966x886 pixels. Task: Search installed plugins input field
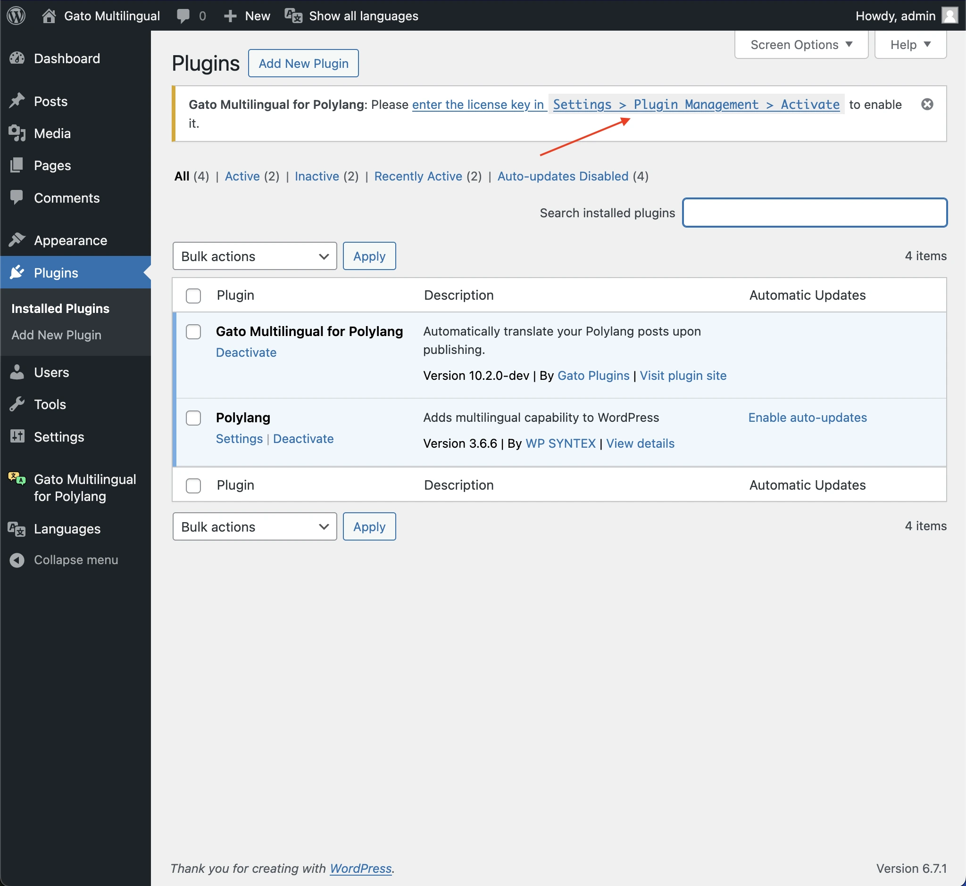[815, 212]
